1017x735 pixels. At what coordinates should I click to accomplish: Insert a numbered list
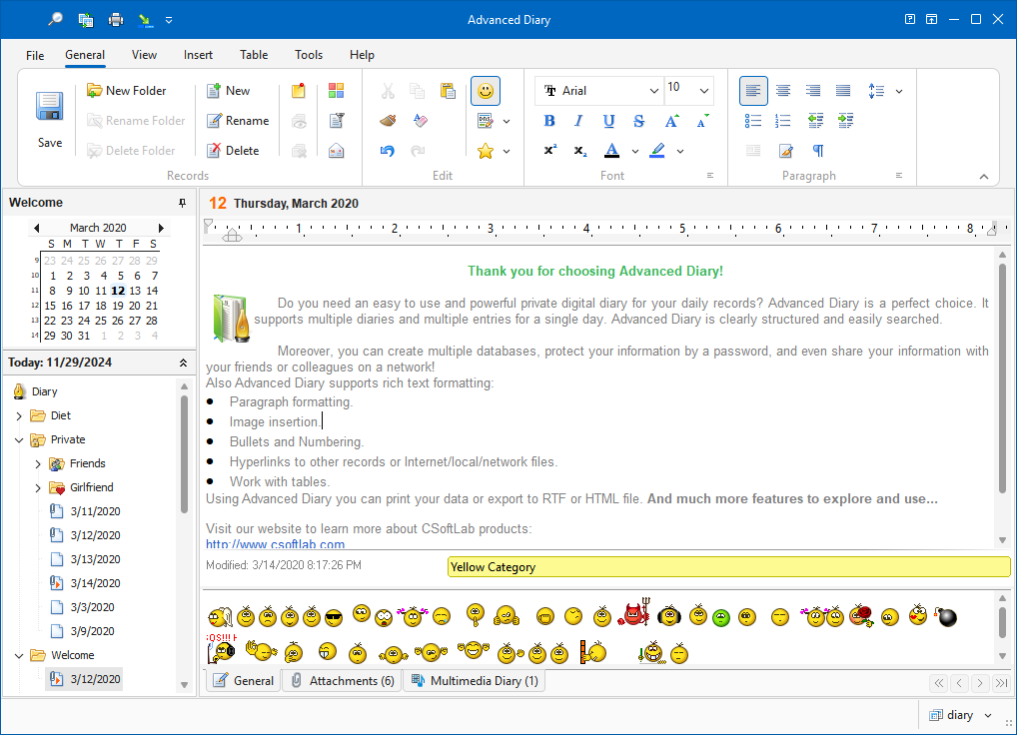tap(783, 121)
